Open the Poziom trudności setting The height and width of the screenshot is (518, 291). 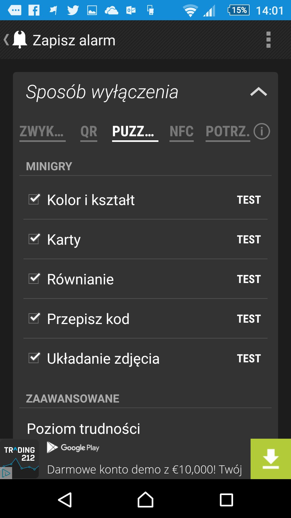click(x=145, y=428)
